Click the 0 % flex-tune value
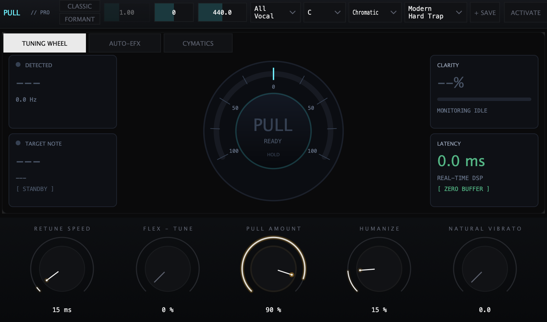The height and width of the screenshot is (322, 547). click(x=168, y=310)
